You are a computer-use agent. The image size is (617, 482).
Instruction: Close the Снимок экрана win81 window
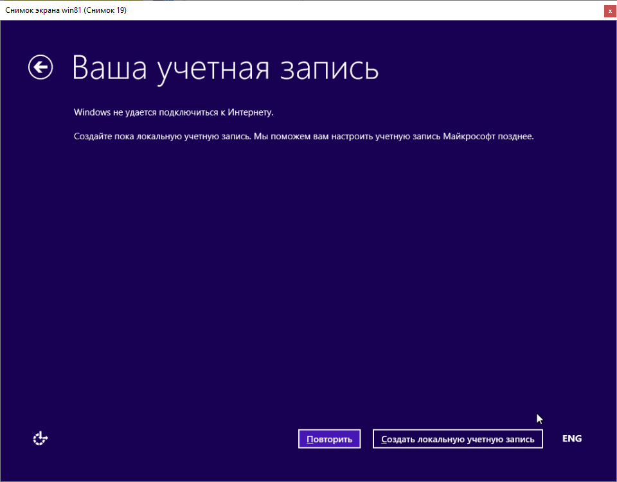(610, 11)
